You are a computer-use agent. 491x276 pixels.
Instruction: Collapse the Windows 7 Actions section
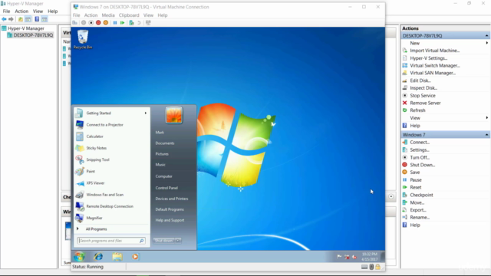486,135
